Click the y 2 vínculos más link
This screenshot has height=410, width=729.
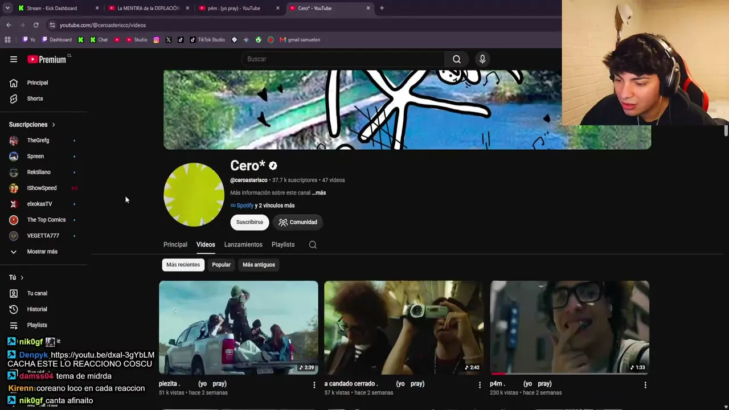(x=275, y=206)
